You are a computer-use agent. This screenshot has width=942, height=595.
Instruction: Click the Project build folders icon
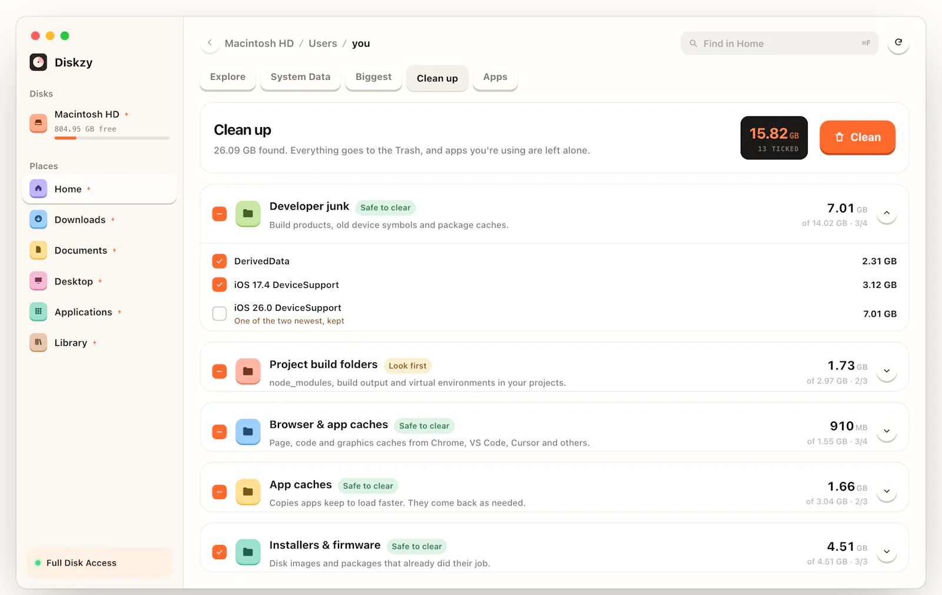[x=248, y=371]
